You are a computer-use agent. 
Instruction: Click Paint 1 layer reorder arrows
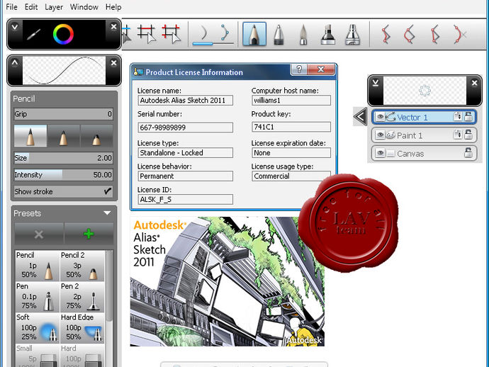[x=458, y=135]
